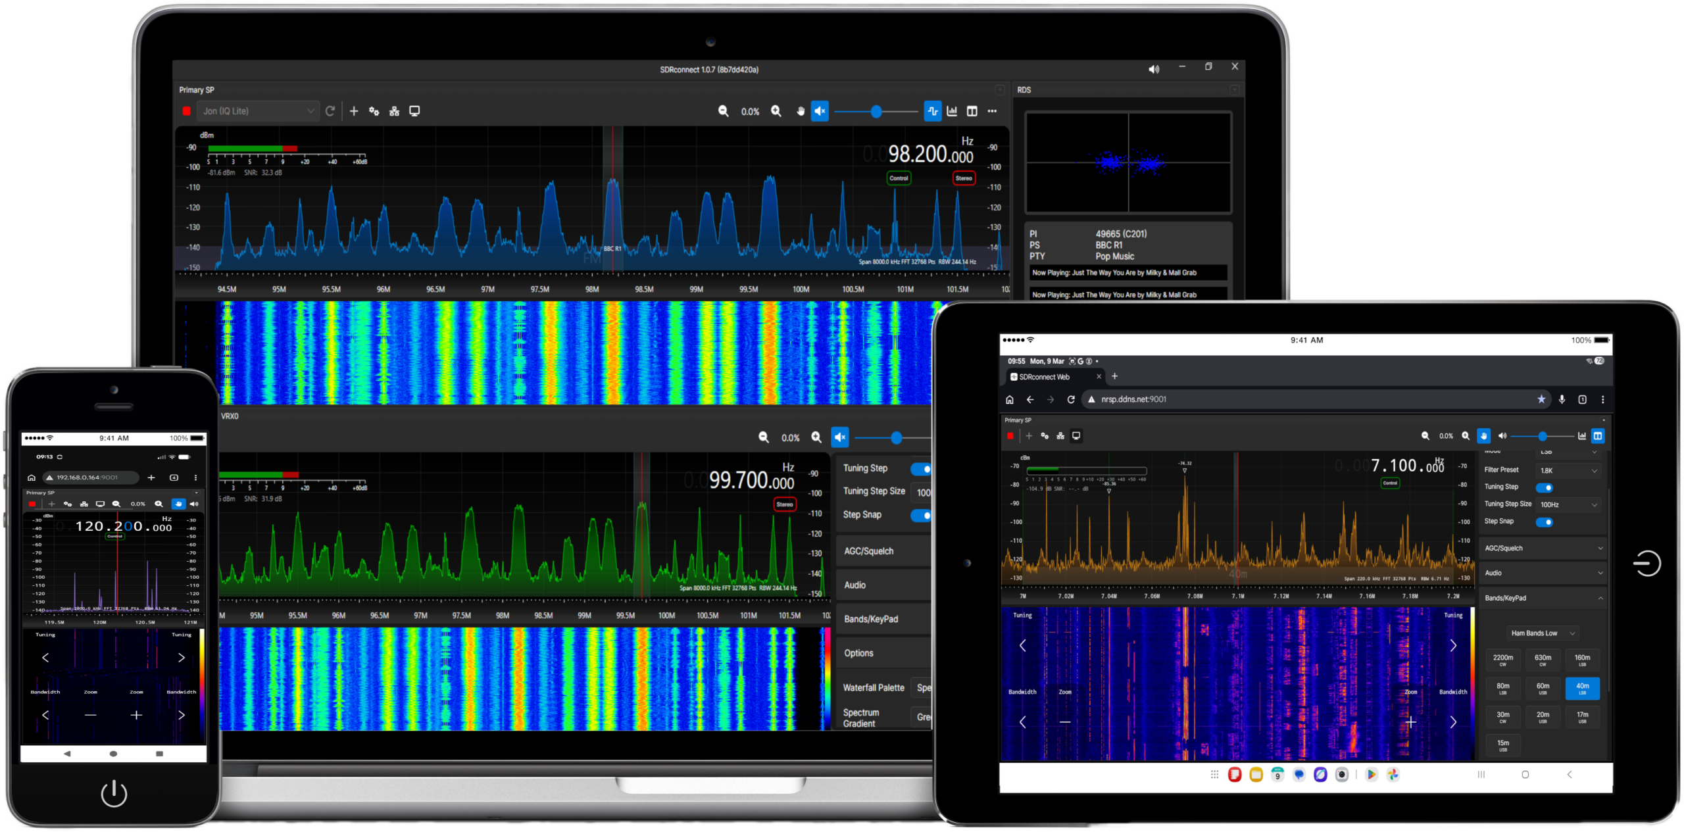Toggle mute on laptop Primary SP

click(x=820, y=111)
